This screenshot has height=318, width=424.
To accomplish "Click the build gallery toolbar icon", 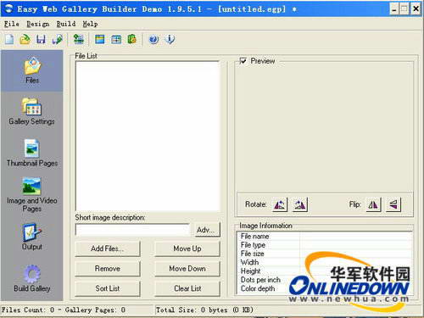I will click(x=132, y=39).
